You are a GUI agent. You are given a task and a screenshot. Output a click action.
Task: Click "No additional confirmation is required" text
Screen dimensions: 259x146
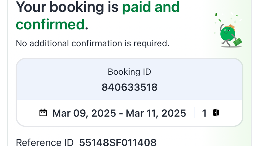tap(93, 43)
